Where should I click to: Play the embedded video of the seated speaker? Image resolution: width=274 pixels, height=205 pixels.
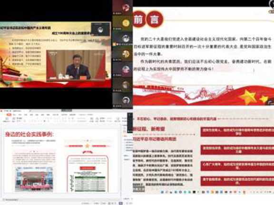(76, 66)
